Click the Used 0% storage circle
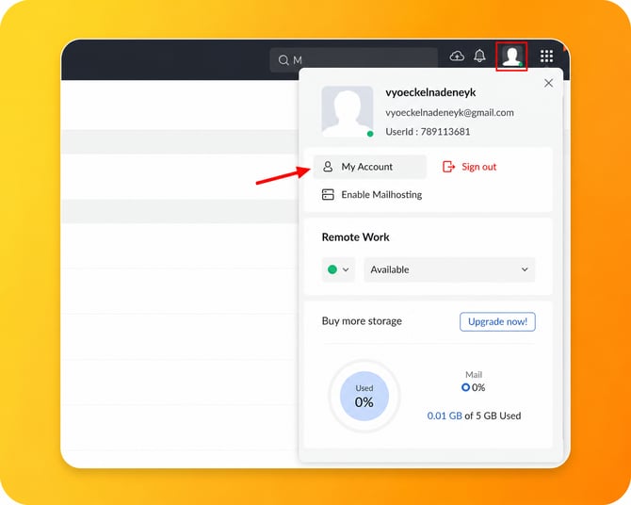The image size is (631, 505). [x=364, y=397]
